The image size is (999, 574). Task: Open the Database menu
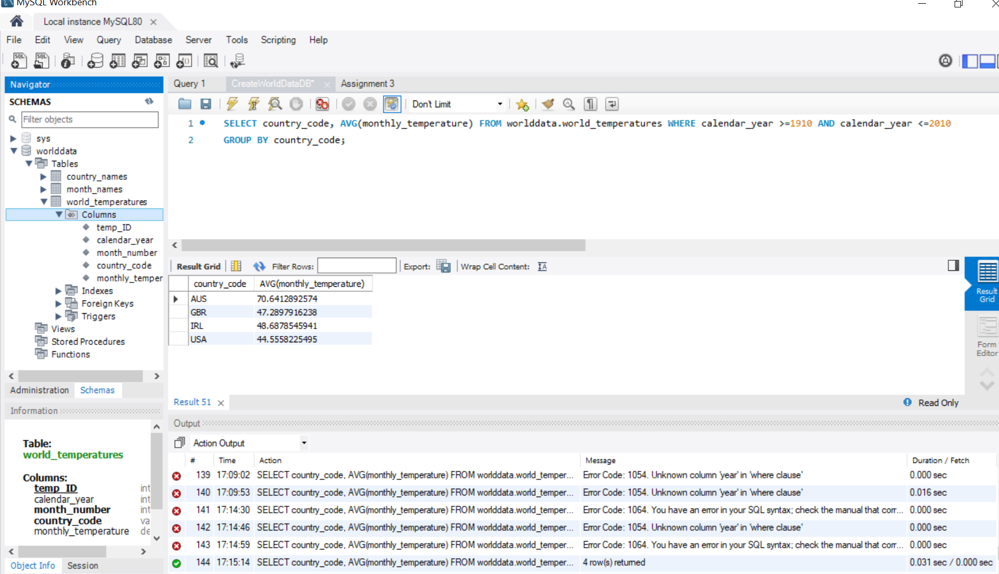(x=153, y=40)
